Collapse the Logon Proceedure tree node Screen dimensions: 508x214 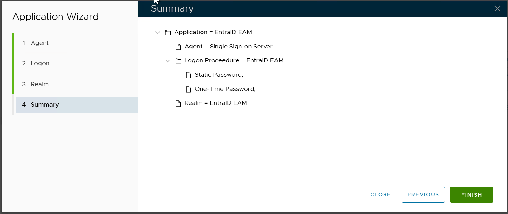click(x=168, y=61)
